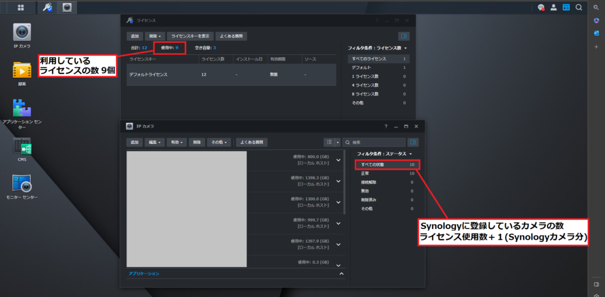
Task: Open the notifications chat icon
Action: click(x=541, y=7)
